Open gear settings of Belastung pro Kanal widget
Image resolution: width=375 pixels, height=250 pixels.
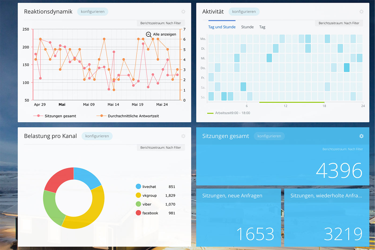click(183, 136)
